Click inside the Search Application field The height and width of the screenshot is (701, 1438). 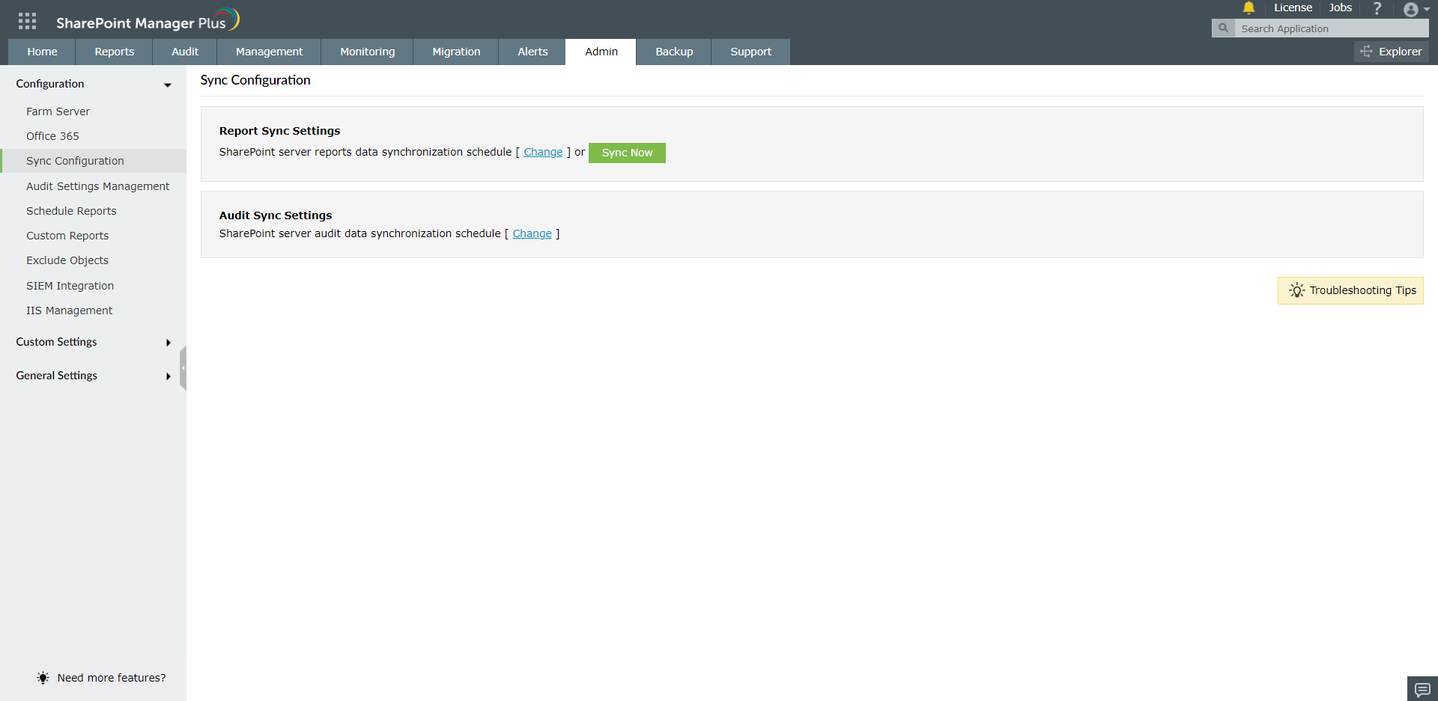click(1326, 28)
